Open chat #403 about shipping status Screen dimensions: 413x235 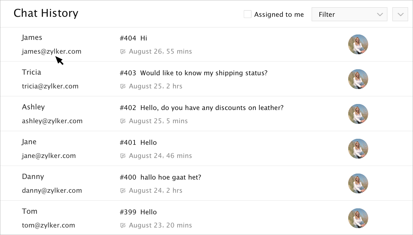point(193,73)
